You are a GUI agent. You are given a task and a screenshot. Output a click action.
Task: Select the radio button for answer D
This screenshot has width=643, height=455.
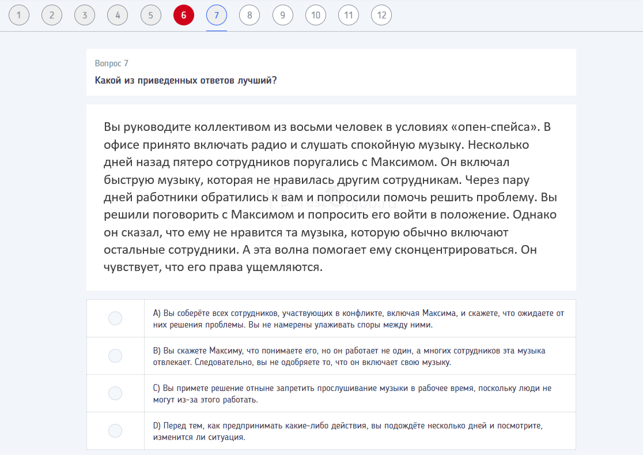(115, 431)
